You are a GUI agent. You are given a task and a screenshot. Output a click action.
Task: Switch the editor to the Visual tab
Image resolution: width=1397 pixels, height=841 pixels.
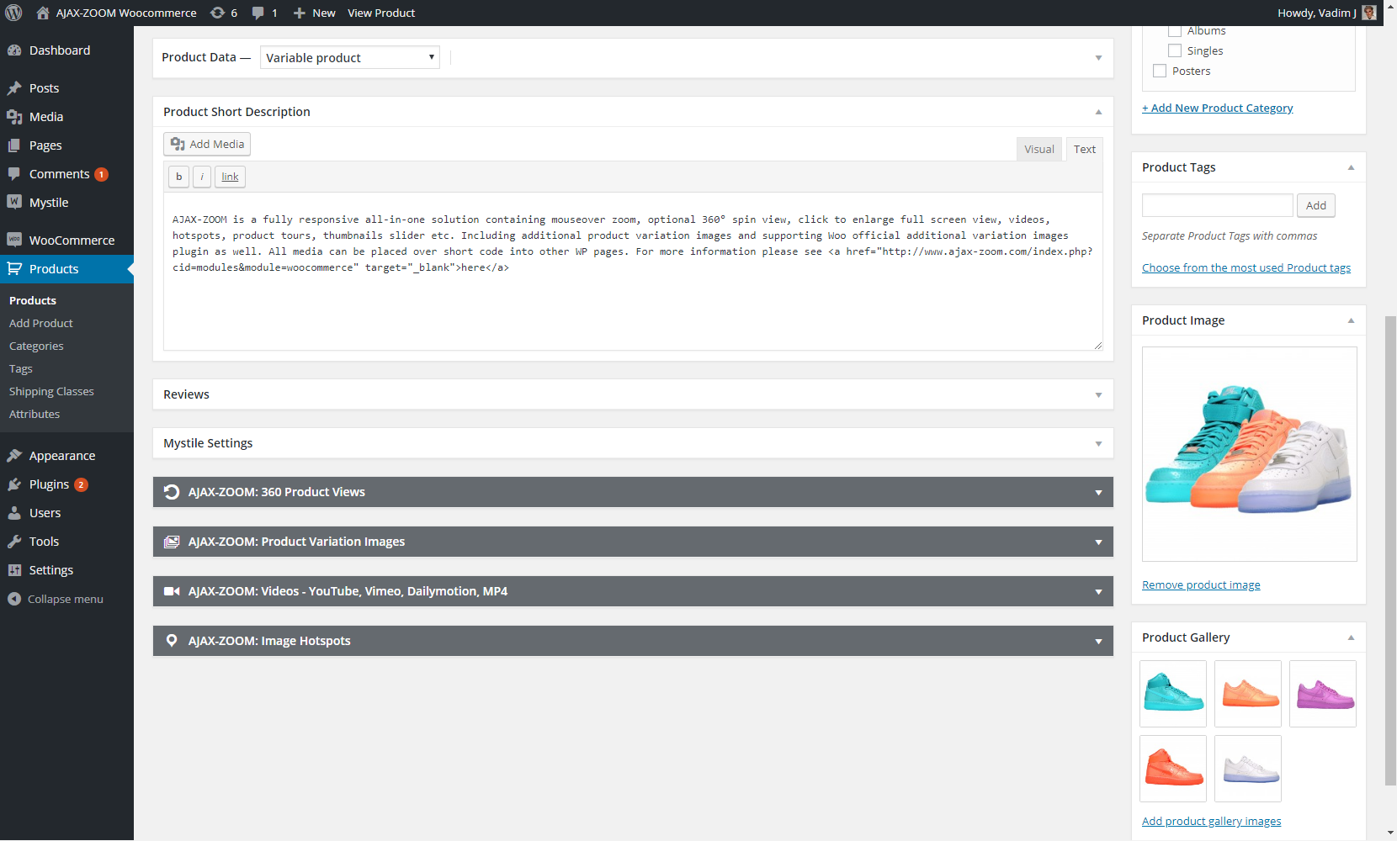point(1039,149)
